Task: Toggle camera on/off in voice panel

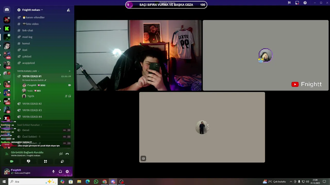Action: 12,161
